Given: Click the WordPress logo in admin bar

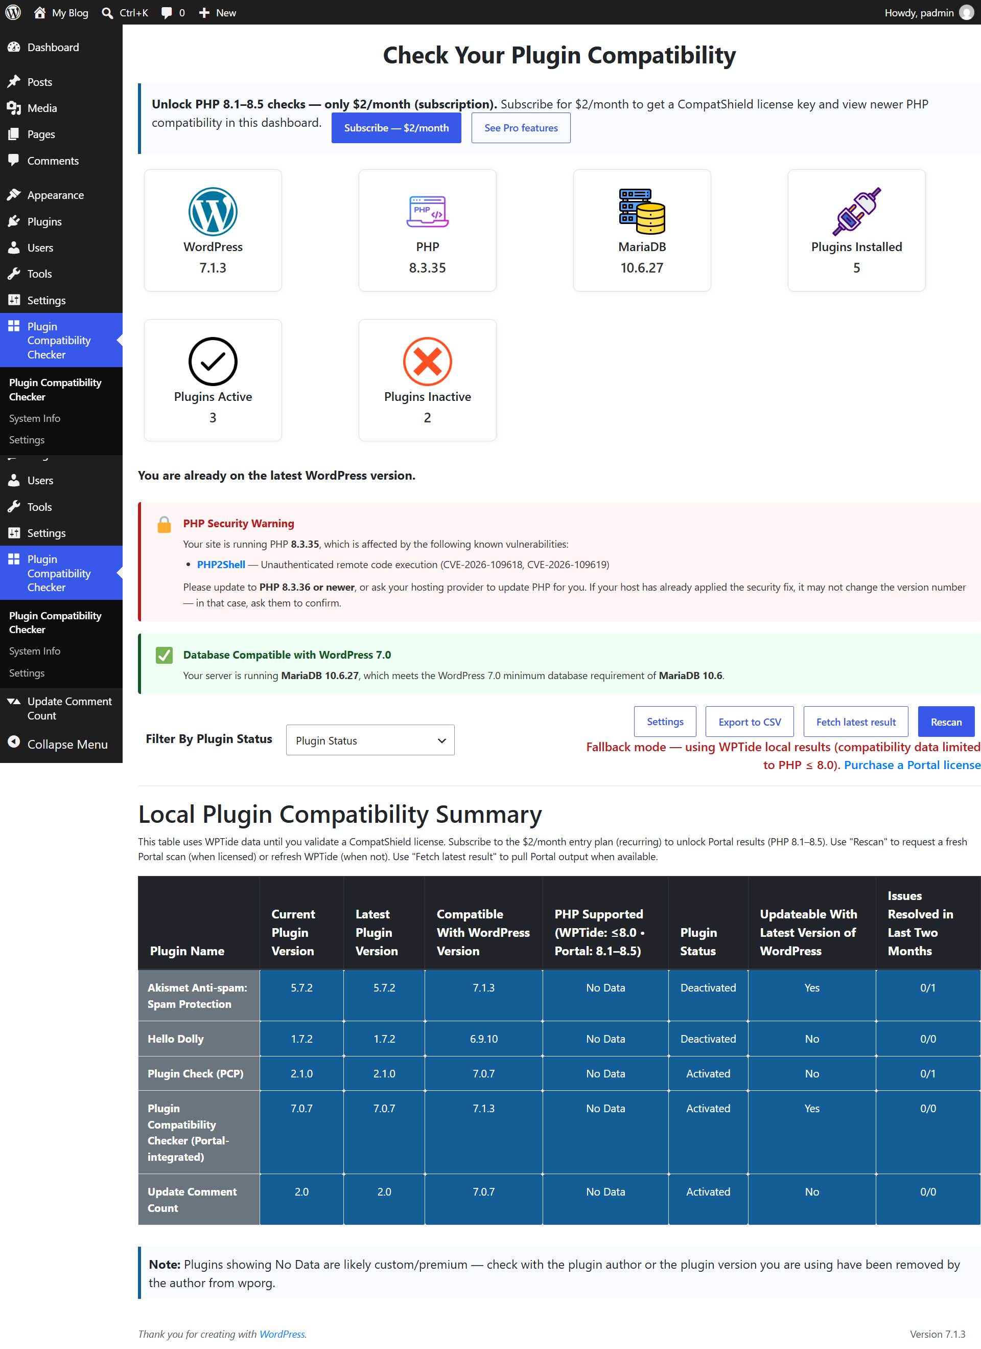Looking at the screenshot, I should point(13,12).
